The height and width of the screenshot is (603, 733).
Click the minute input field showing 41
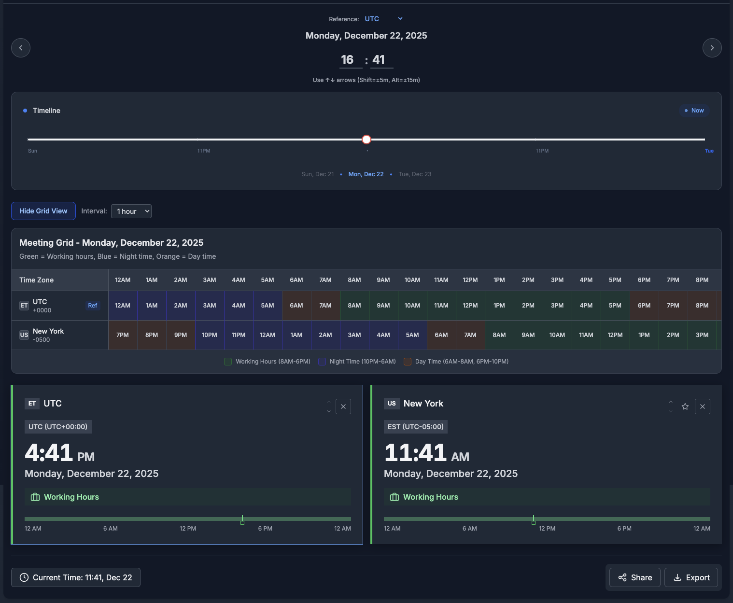coord(381,60)
